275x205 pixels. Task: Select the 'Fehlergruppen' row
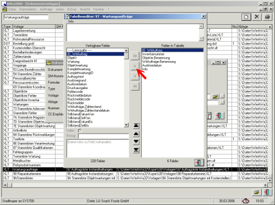click(x=33, y=152)
